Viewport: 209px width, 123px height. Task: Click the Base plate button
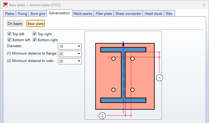pos(36,23)
